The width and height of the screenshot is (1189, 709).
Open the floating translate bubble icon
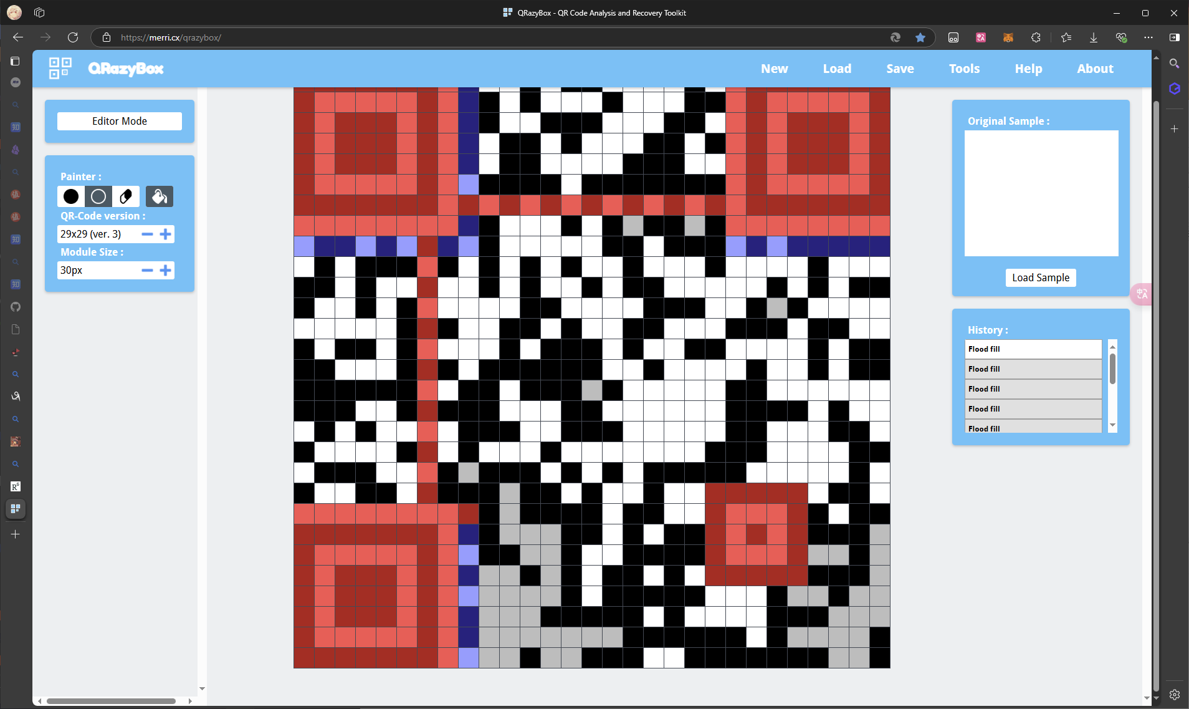click(1142, 294)
